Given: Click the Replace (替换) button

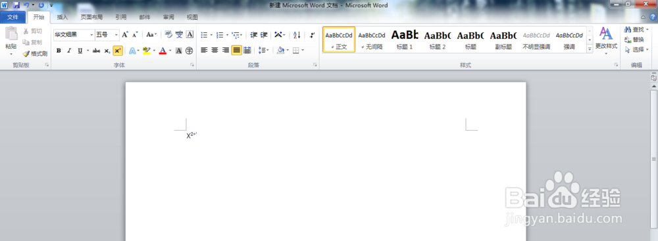Looking at the screenshot, I should pos(634,39).
